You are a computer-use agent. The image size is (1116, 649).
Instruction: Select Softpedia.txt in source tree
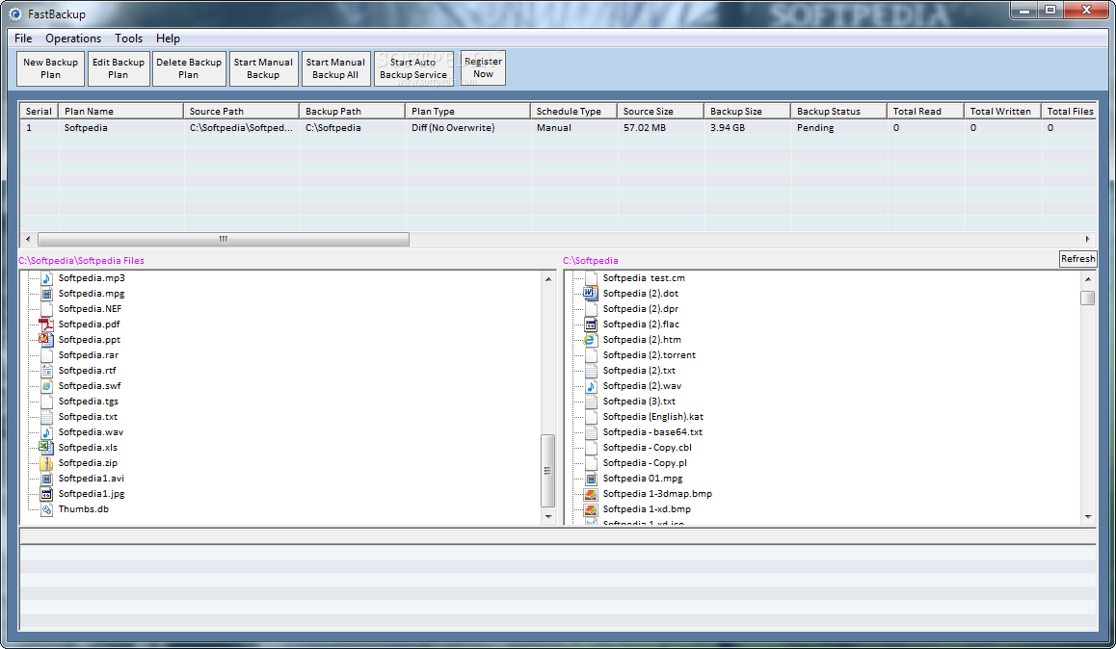(88, 417)
